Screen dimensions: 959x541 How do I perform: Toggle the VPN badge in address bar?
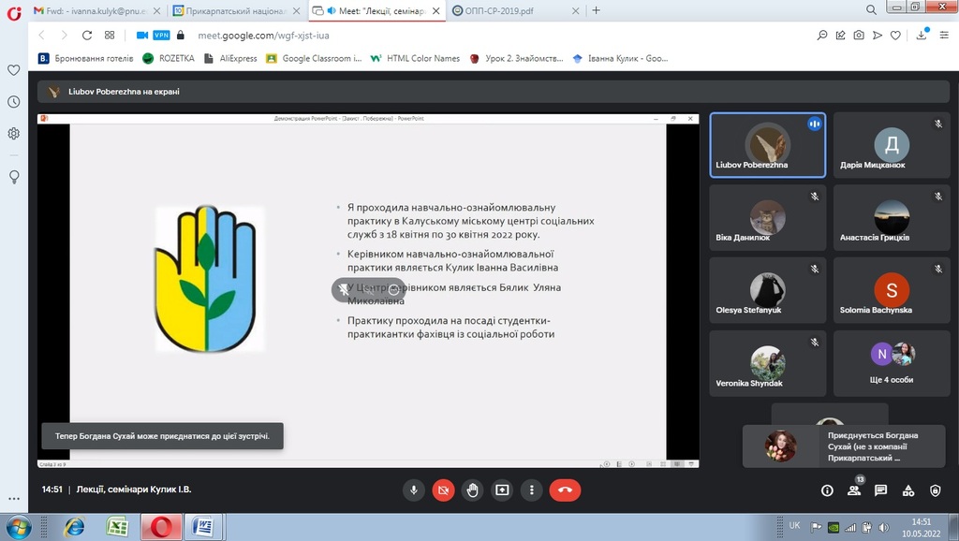pos(161,35)
